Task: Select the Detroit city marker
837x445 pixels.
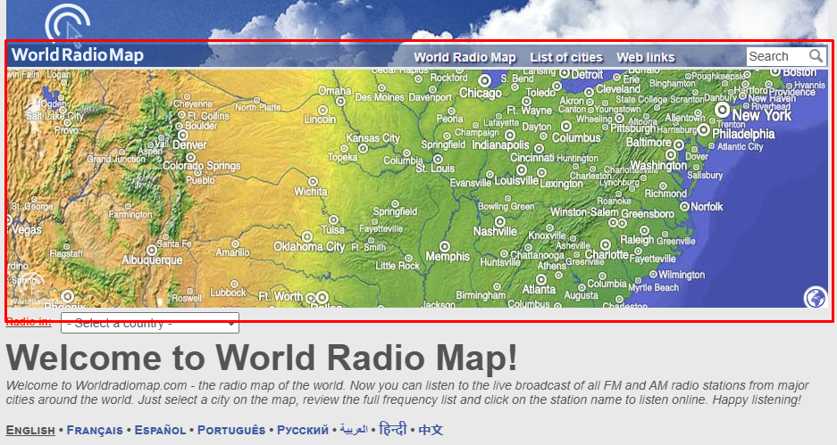Action: (x=565, y=75)
